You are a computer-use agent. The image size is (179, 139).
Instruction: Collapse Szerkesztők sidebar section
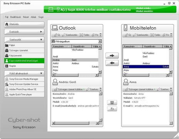pyautogui.click(x=24, y=40)
